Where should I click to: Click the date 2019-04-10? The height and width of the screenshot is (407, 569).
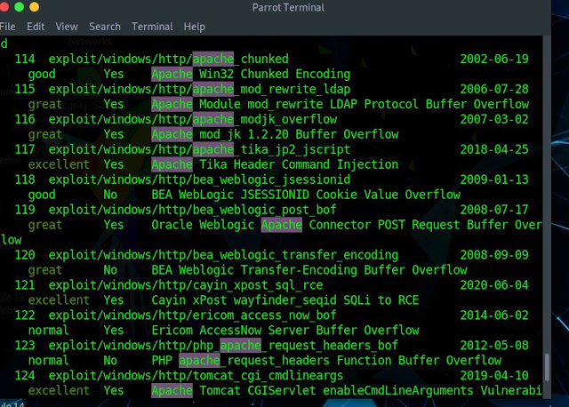(494, 375)
